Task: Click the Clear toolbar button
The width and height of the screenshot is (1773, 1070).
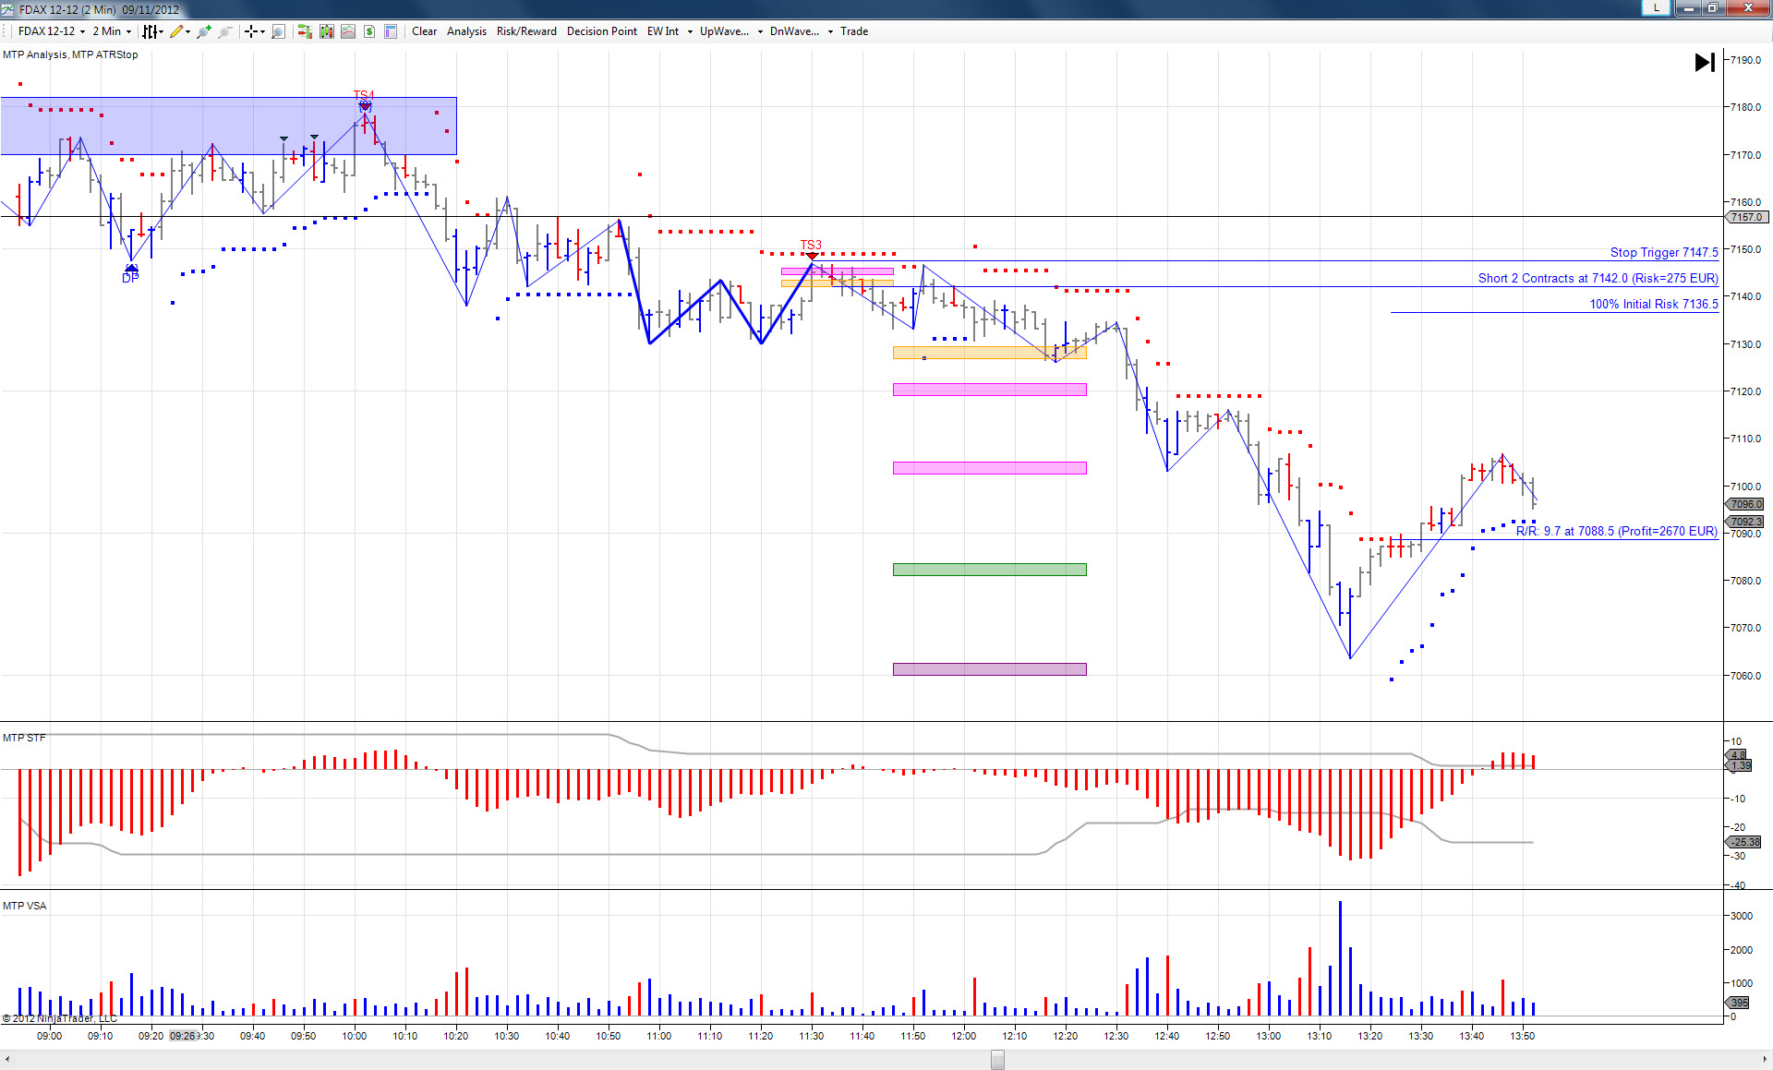Action: [425, 31]
